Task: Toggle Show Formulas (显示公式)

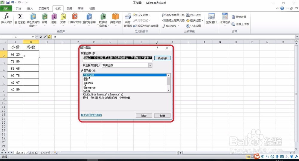Action: (193, 15)
